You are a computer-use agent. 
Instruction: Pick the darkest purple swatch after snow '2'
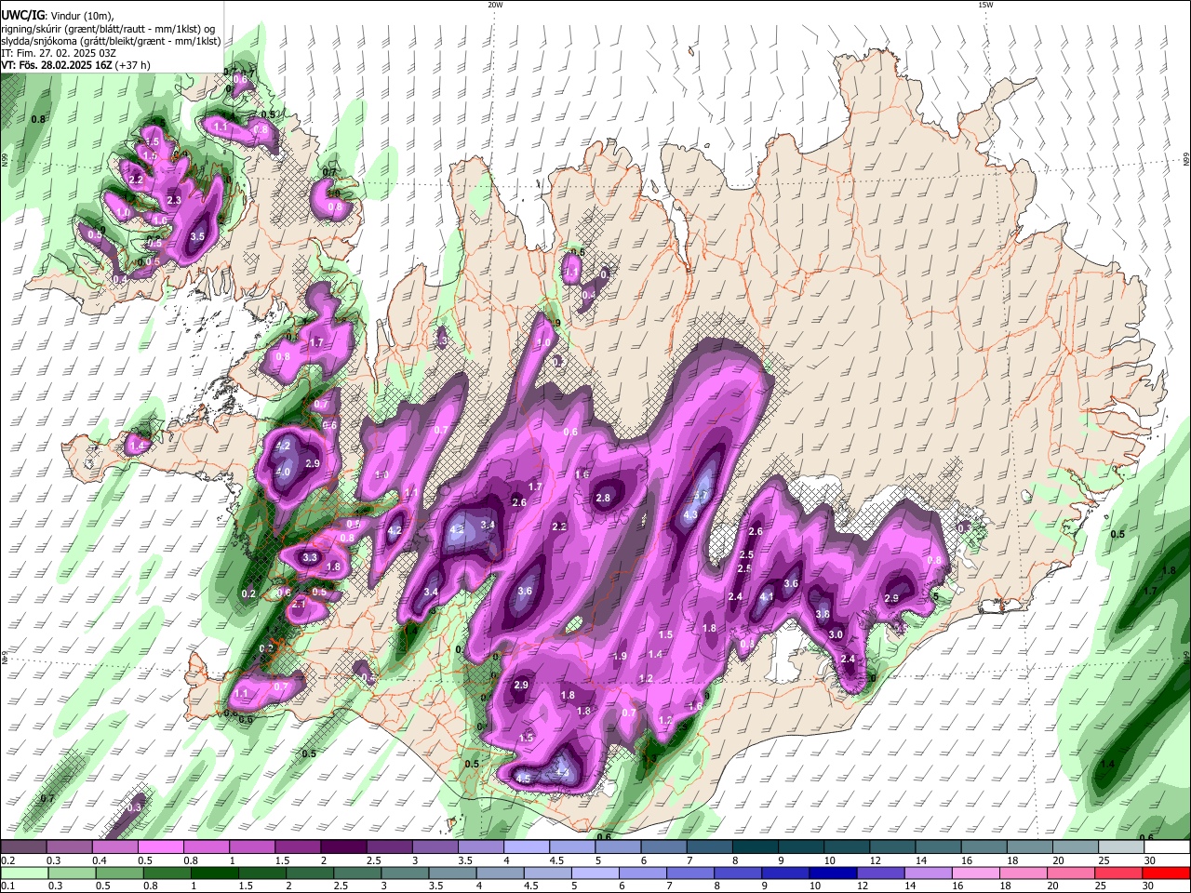[x=342, y=847]
